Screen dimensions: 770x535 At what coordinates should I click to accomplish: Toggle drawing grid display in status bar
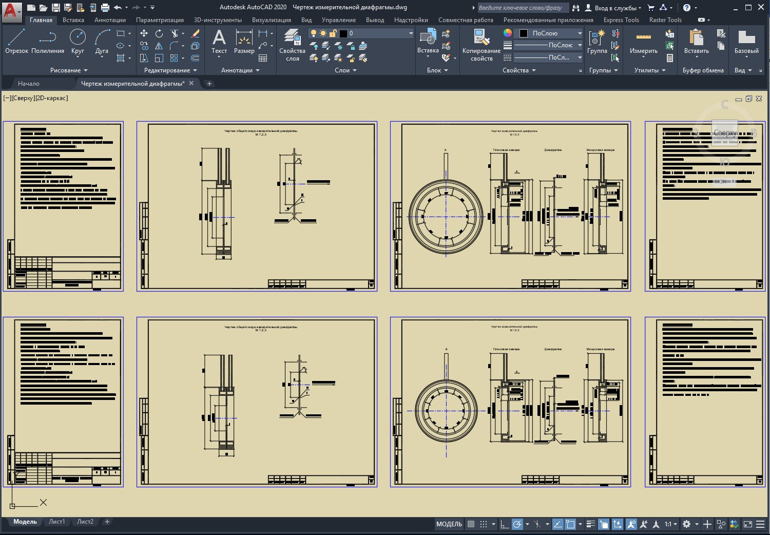click(x=471, y=524)
